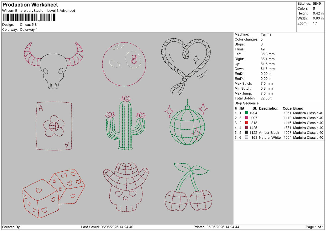Select the height value '6.42 in'

[318, 13]
